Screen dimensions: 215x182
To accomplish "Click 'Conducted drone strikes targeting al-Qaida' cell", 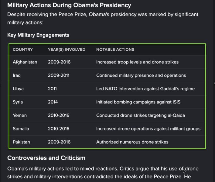I will tap(141, 115).
